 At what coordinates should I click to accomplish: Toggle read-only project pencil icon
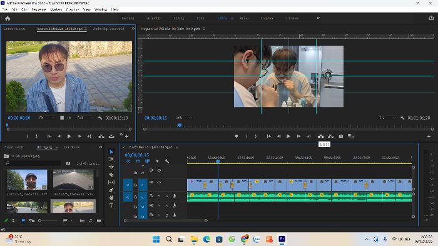tap(6, 220)
